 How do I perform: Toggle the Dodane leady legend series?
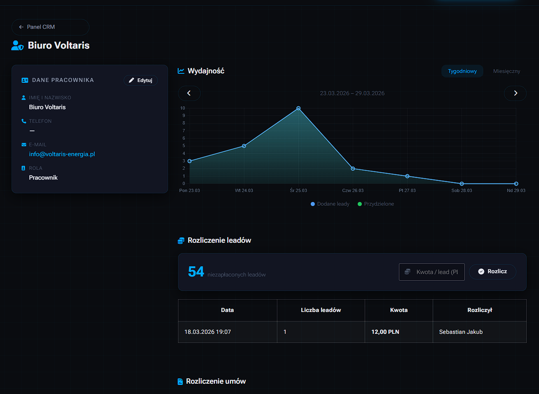pos(330,204)
